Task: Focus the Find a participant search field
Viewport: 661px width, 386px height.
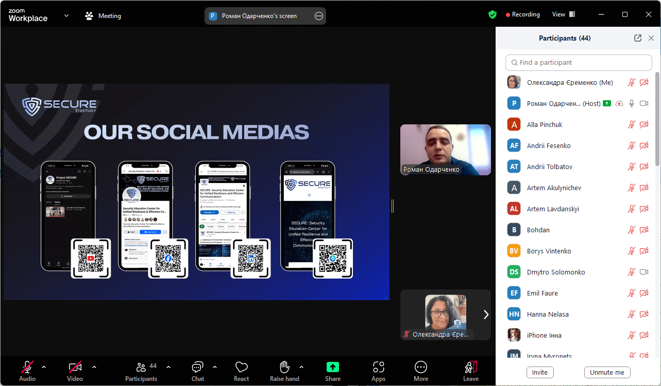Action: click(579, 62)
